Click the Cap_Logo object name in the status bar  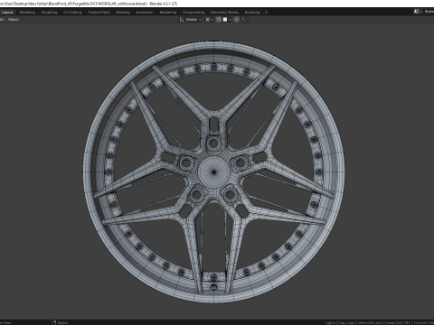(x=347, y=322)
